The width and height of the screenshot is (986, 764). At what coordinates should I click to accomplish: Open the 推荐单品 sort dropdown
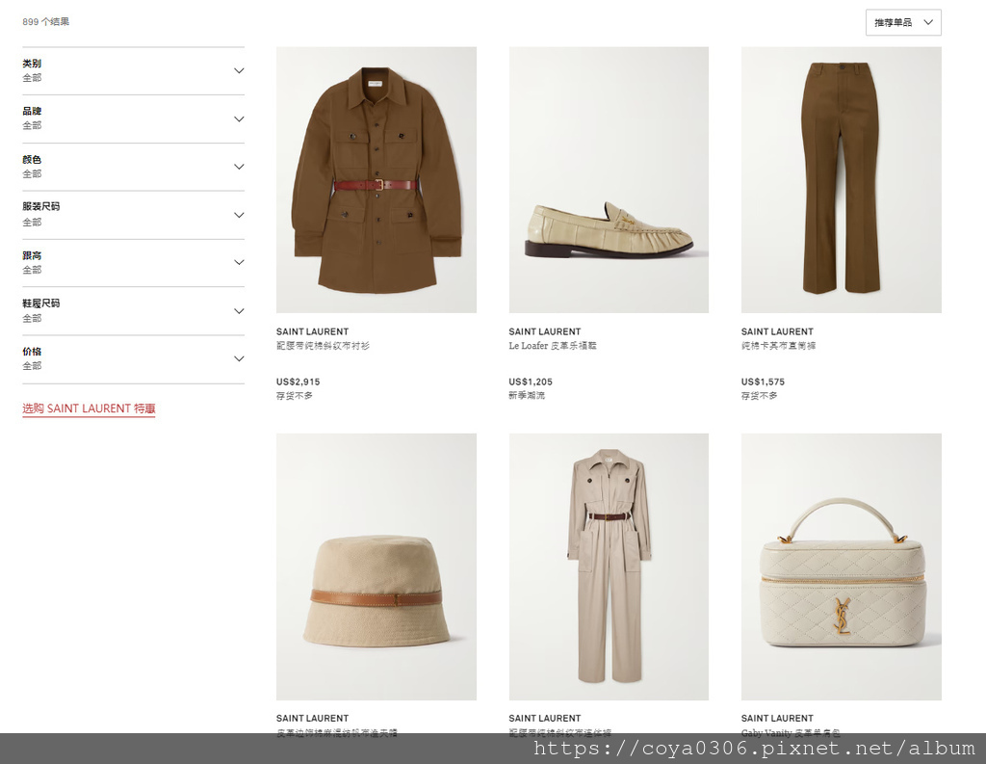click(903, 23)
